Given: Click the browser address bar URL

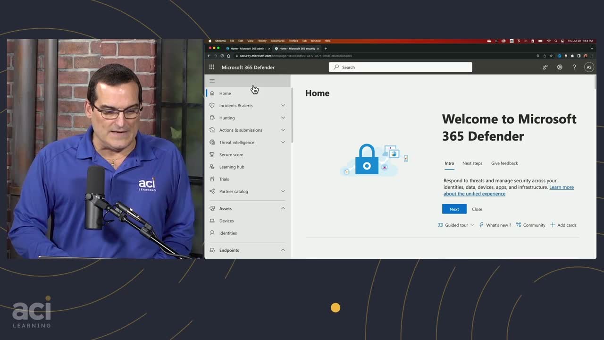Looking at the screenshot, I should 296,56.
